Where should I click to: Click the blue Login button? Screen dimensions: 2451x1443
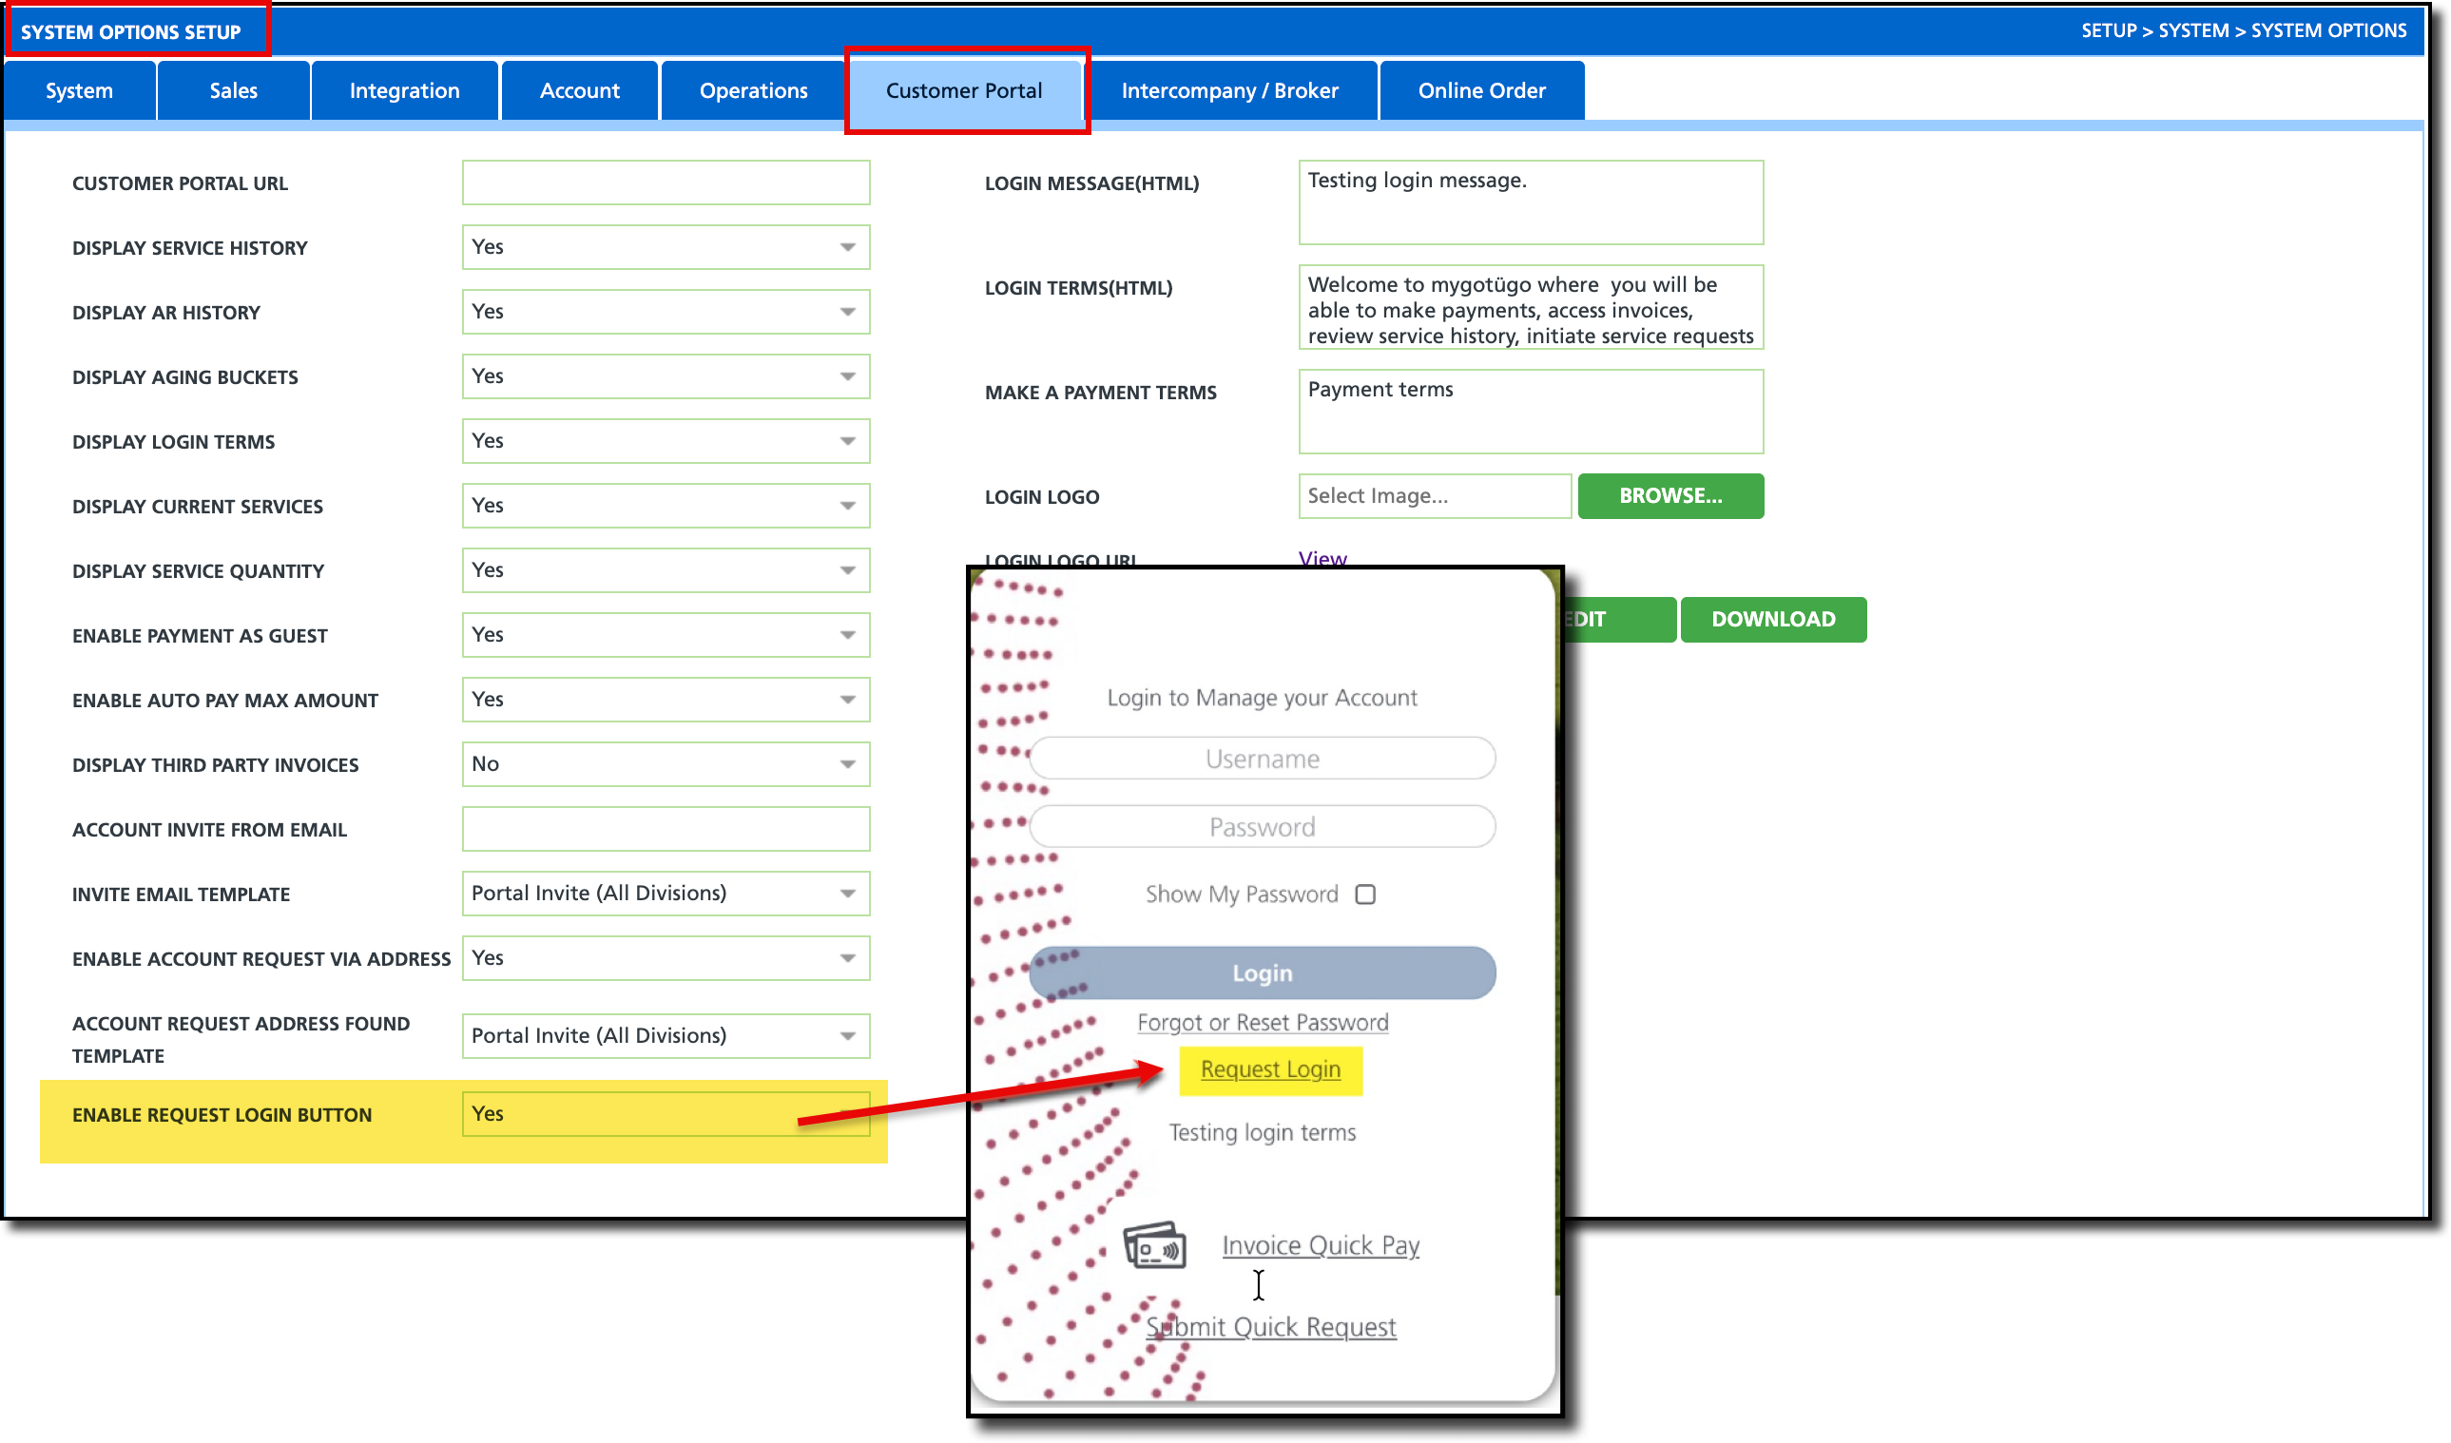tap(1262, 972)
